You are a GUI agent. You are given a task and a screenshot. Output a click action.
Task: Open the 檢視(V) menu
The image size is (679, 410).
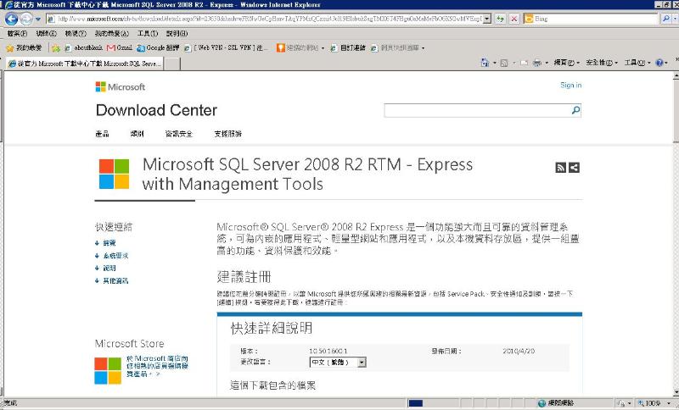[76, 33]
